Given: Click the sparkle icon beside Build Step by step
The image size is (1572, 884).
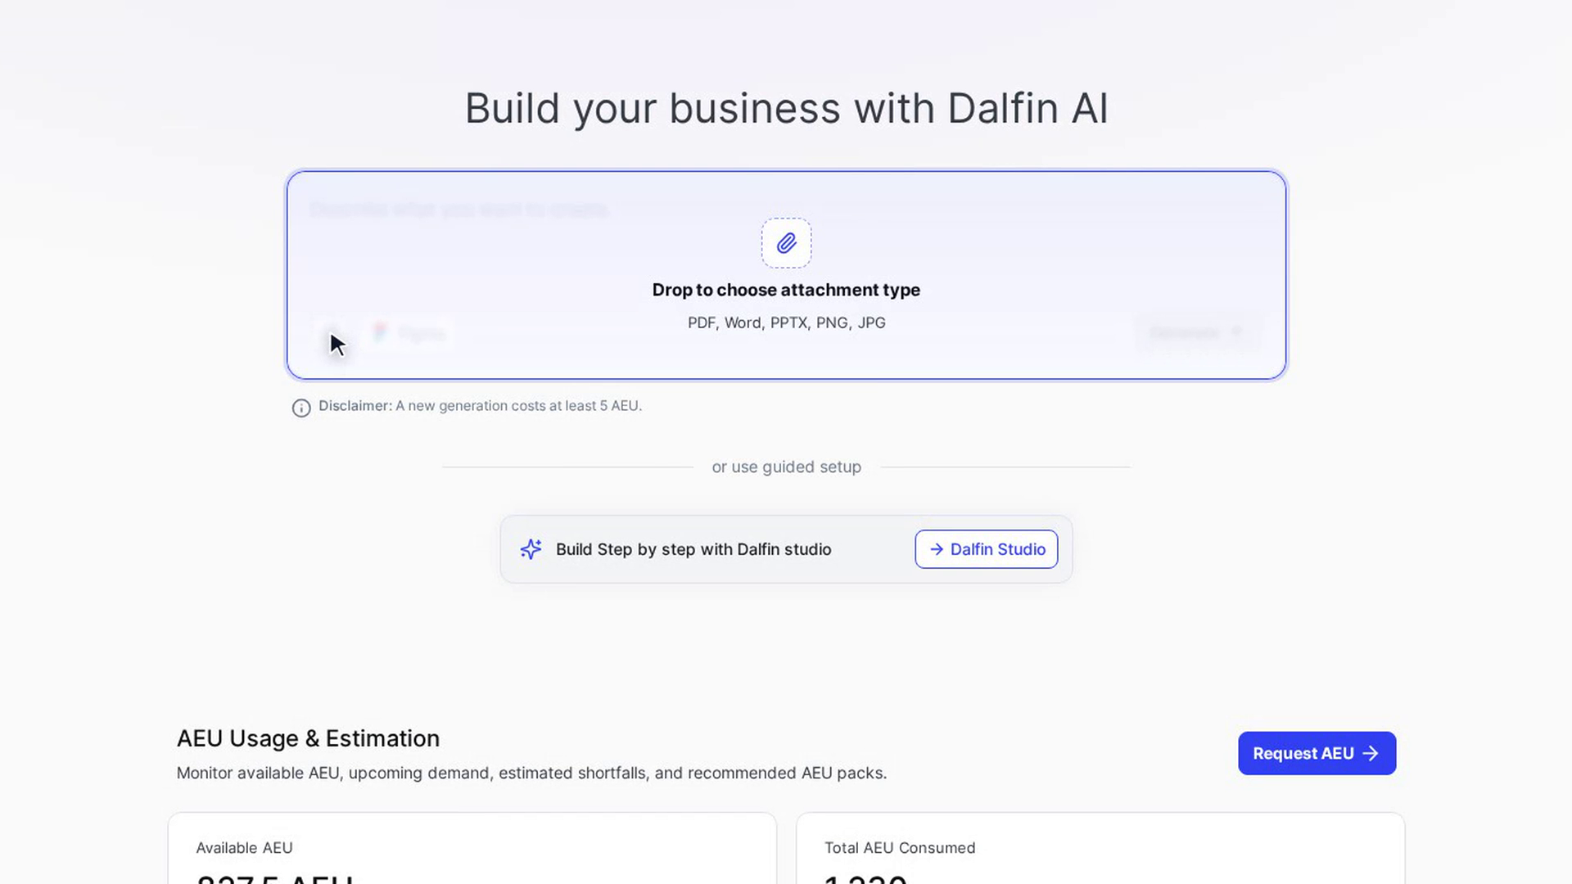Looking at the screenshot, I should coord(531,549).
